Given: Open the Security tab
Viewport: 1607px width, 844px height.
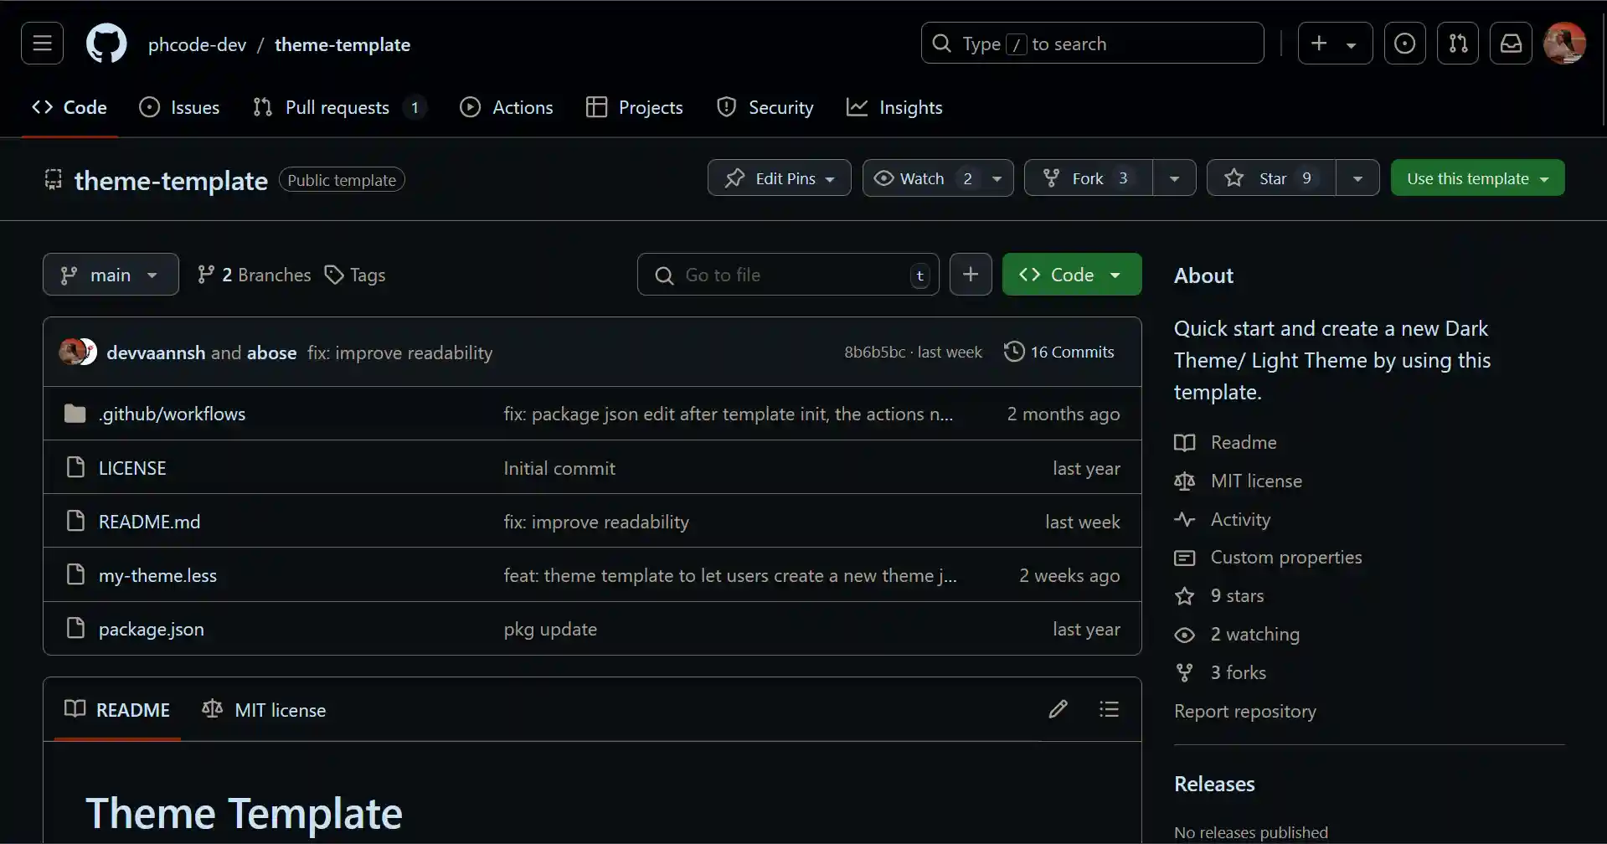Looking at the screenshot, I should [765, 107].
